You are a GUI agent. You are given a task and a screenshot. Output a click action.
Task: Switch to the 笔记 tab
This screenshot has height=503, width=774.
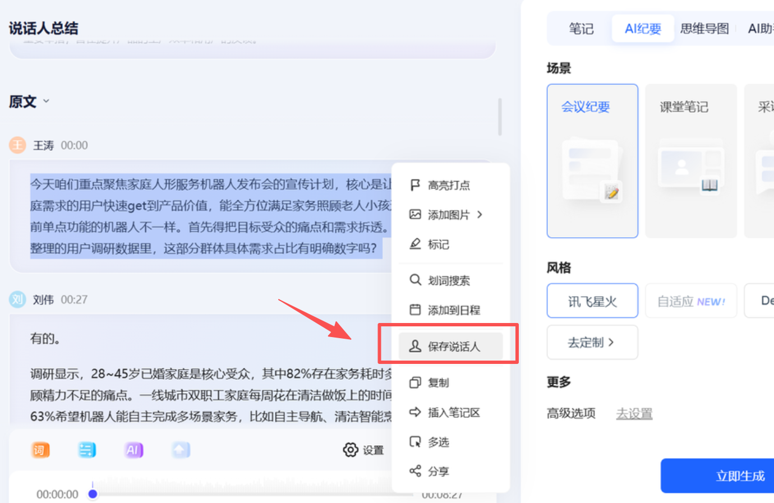point(581,29)
